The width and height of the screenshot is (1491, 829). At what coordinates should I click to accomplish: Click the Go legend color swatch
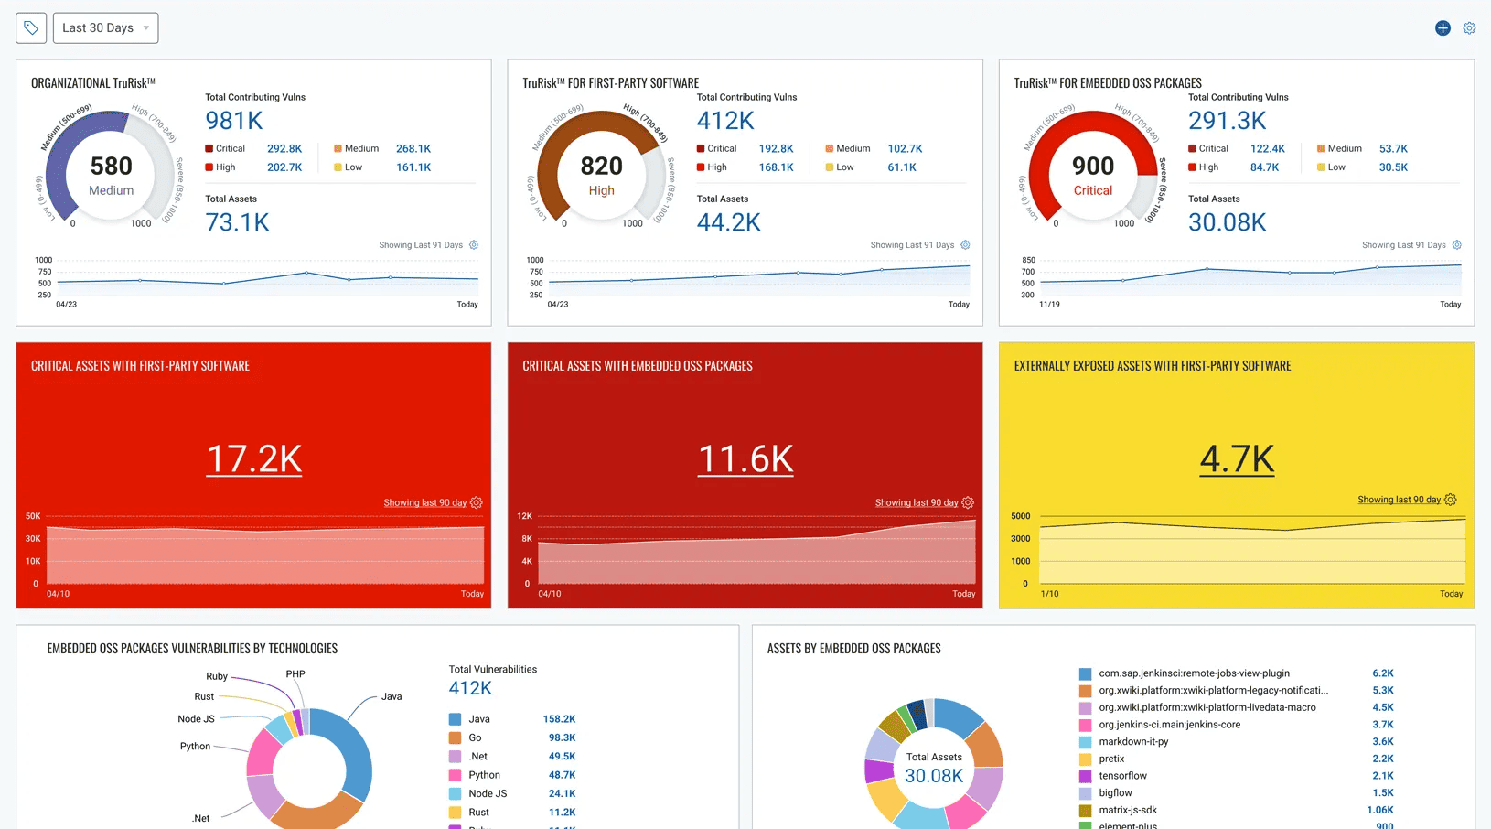click(455, 737)
